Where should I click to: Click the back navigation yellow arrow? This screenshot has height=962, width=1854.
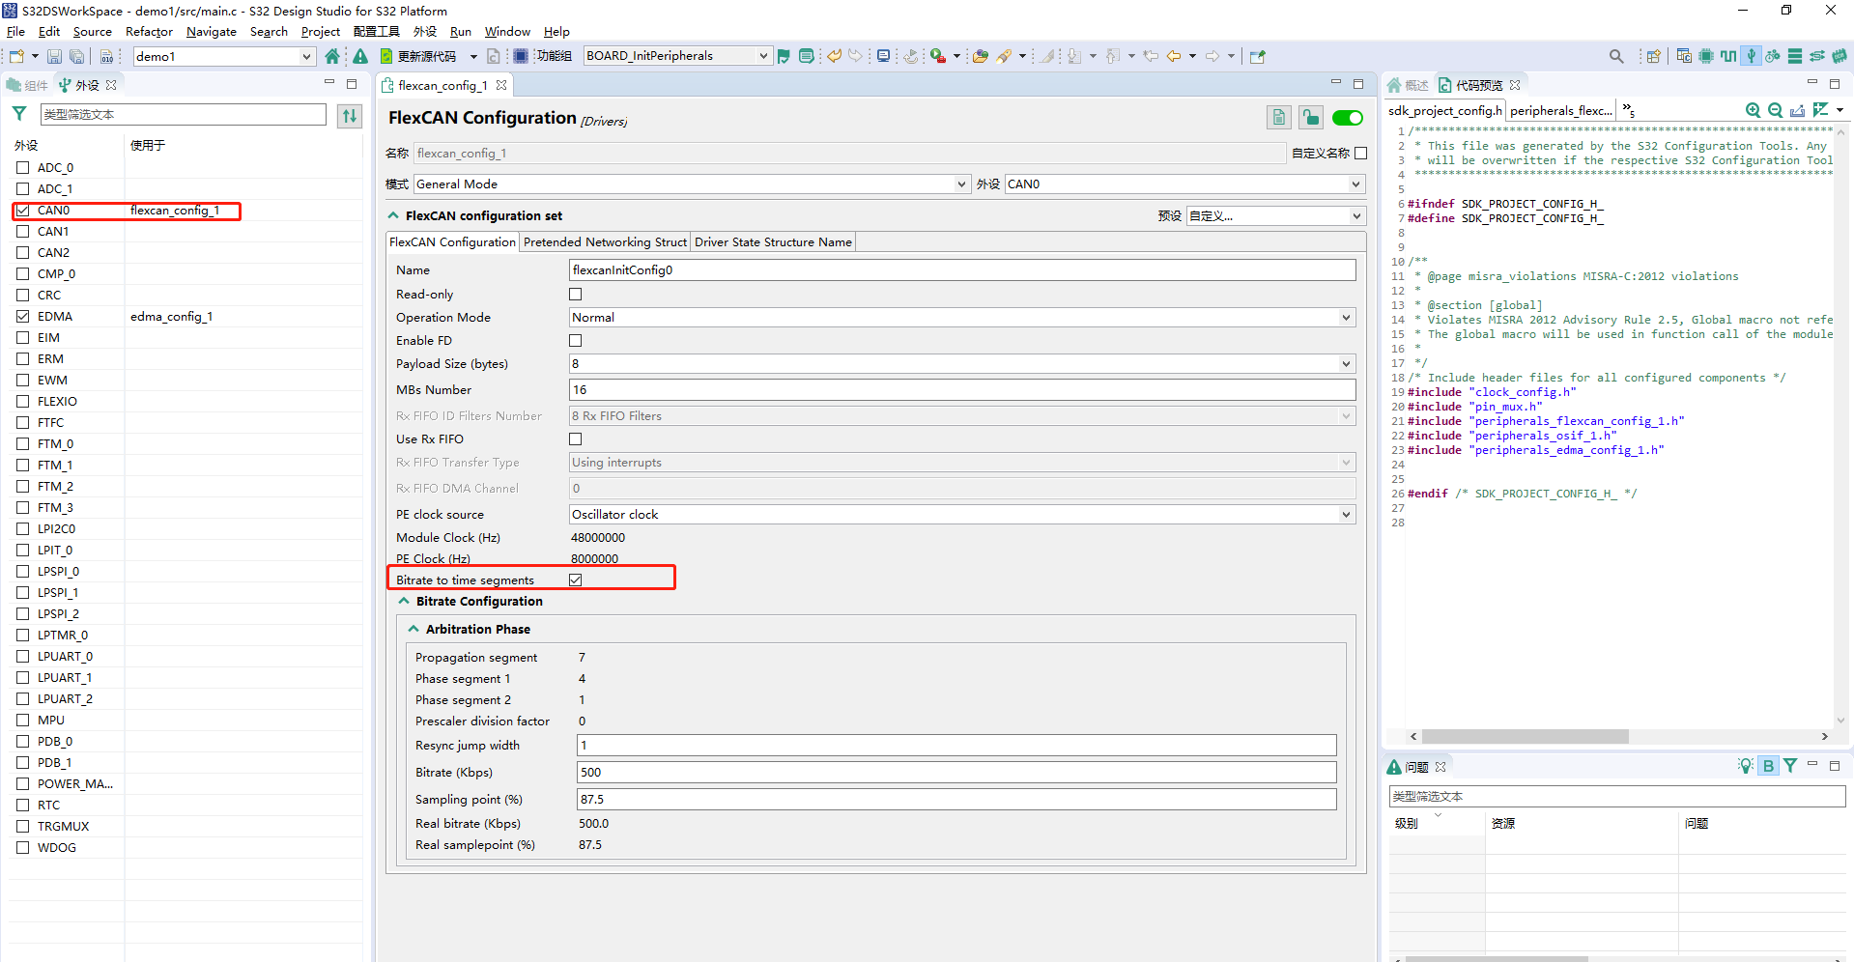(x=1174, y=56)
